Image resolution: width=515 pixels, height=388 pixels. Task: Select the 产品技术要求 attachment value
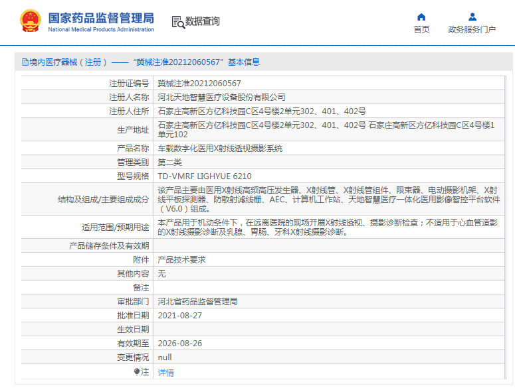(x=181, y=260)
